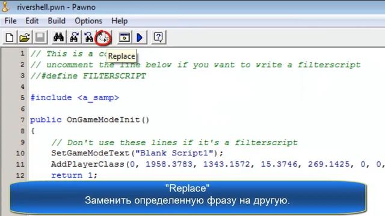385x216 pixels.
Task: Click the grayed Save disk icon
Action: point(40,37)
